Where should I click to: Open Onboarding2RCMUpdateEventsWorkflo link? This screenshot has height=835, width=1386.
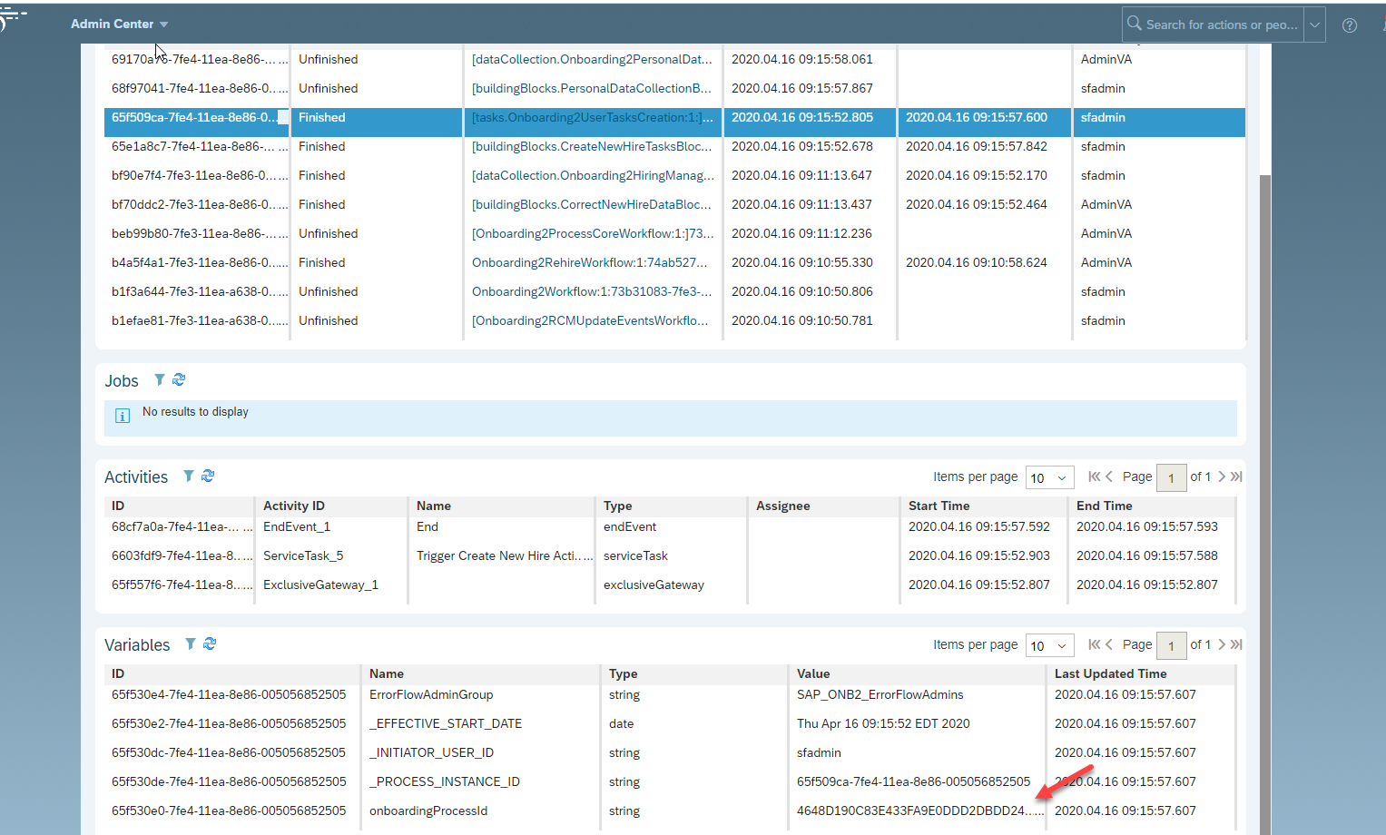pos(590,320)
